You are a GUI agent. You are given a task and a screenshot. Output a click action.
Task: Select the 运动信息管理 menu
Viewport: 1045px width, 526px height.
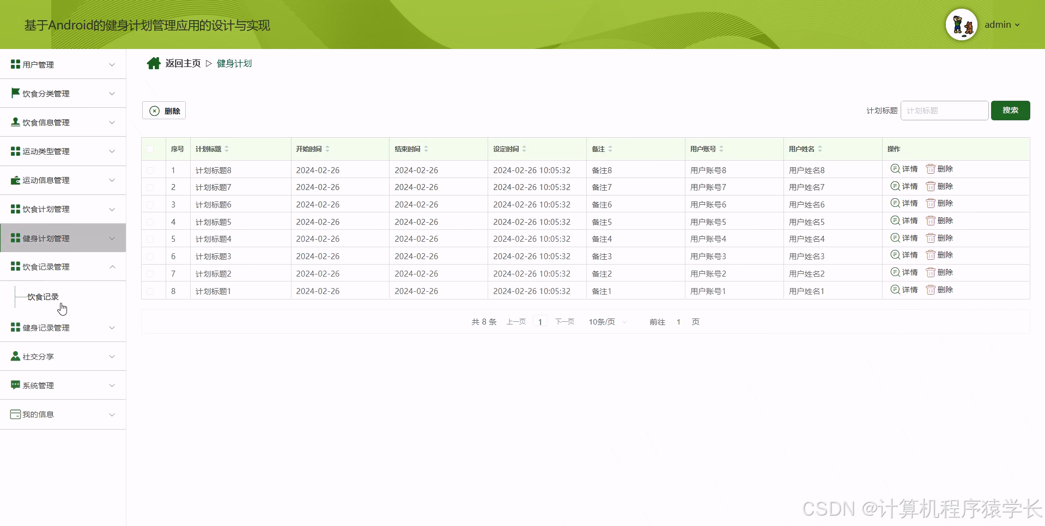coord(63,180)
